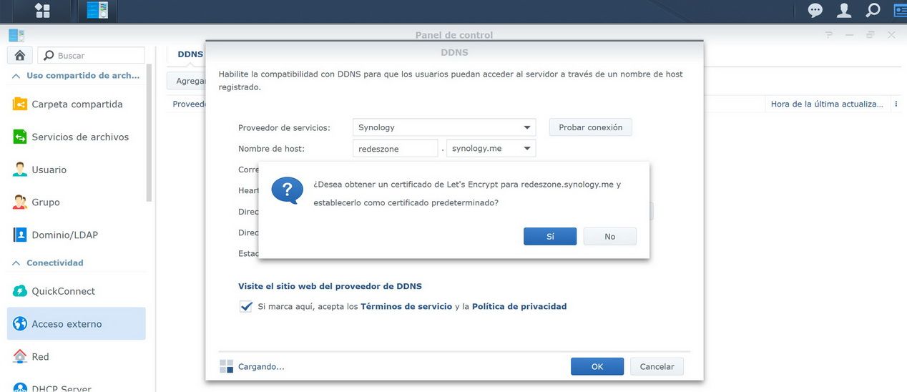The height and width of the screenshot is (392, 907).
Task: Open the DSM main menu icon
Action: point(42,10)
